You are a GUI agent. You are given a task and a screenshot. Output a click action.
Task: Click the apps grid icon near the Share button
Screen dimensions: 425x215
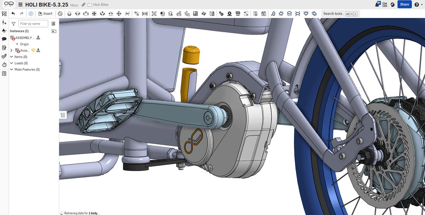tap(385, 4)
